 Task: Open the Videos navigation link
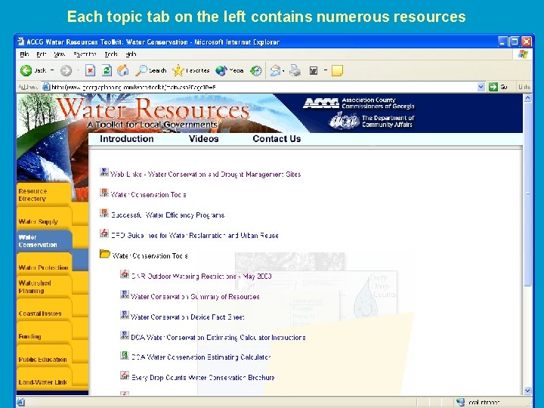204,139
